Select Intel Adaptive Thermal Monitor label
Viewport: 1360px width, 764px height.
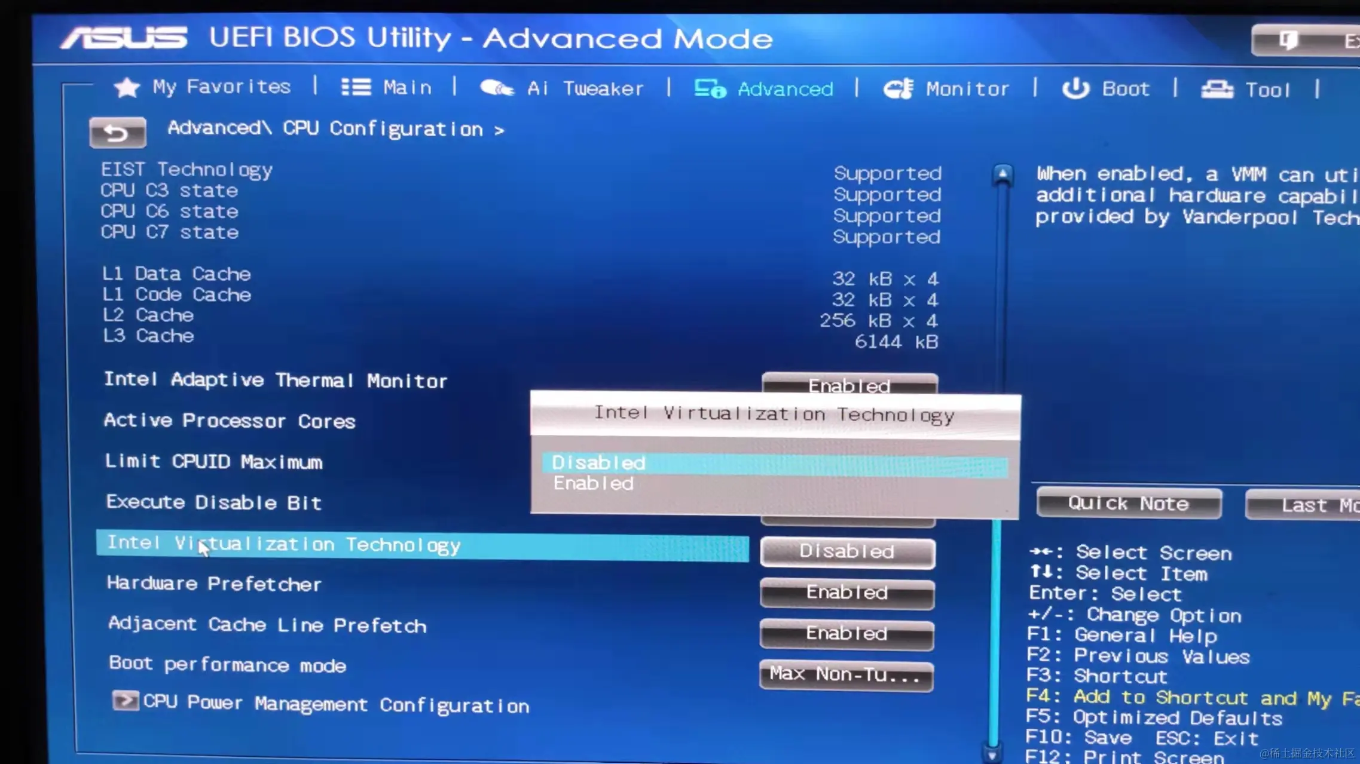click(276, 381)
